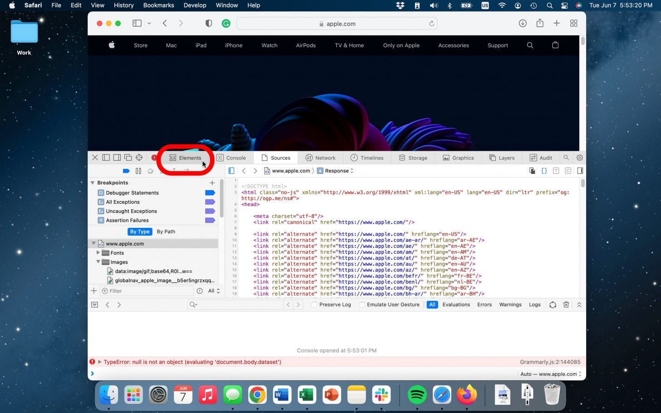Reload console with circular arrows icon
This screenshot has width=661, height=413.
tap(552, 305)
